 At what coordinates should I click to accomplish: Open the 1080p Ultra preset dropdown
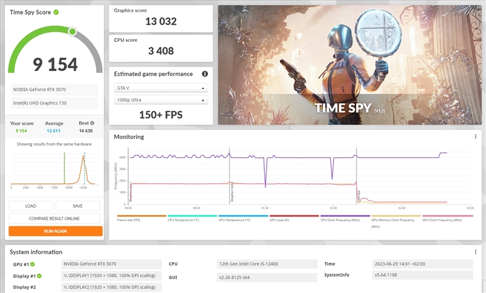pos(161,100)
